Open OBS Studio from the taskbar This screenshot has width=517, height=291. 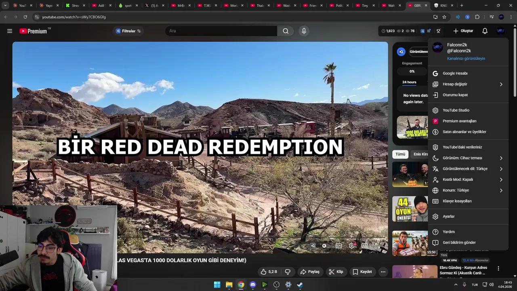(x=276, y=285)
